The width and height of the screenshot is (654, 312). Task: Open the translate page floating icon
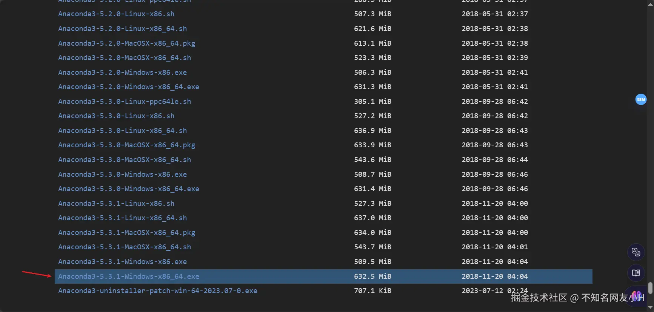click(636, 252)
